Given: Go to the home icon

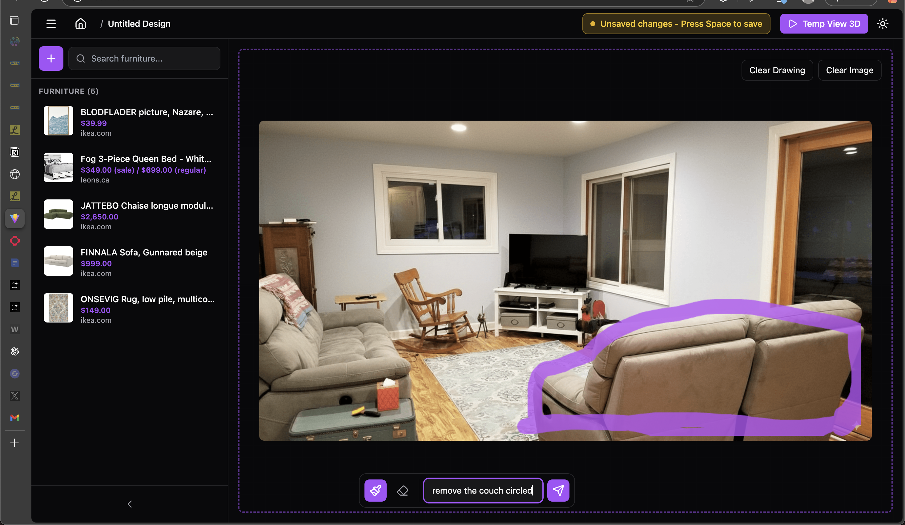Looking at the screenshot, I should tap(80, 24).
